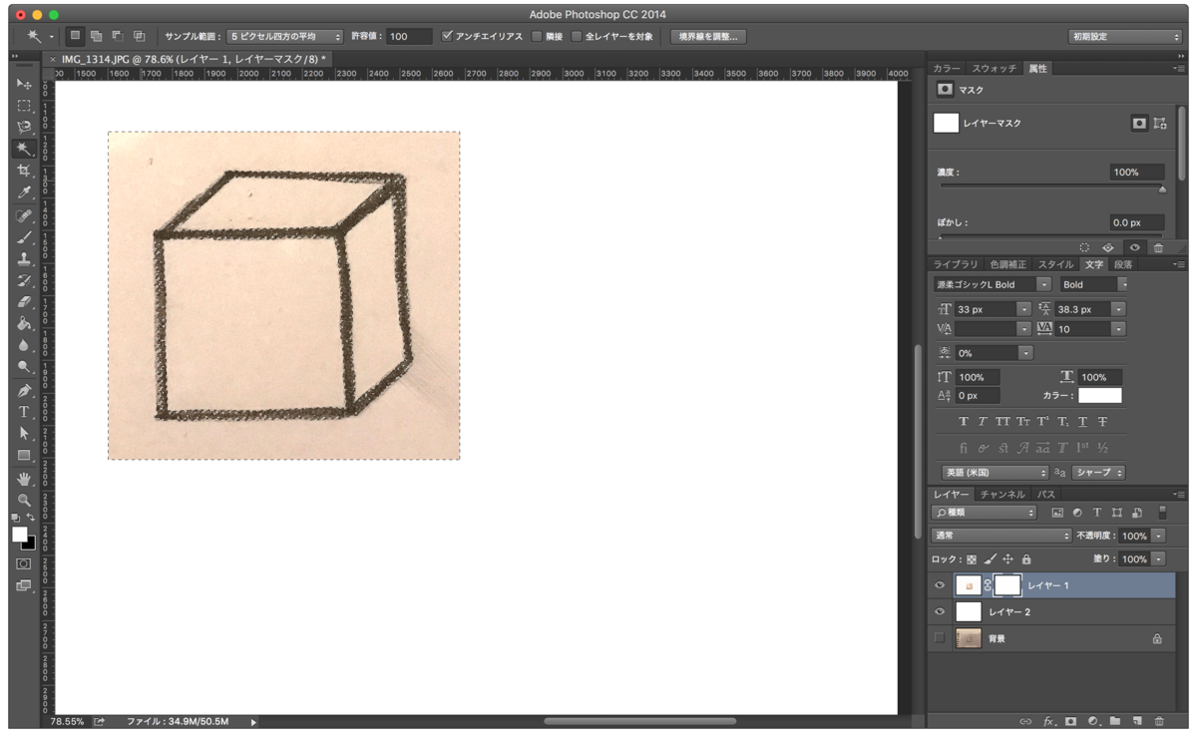Switch to the 段落 tab
The height and width of the screenshot is (737, 1197).
[1123, 264]
